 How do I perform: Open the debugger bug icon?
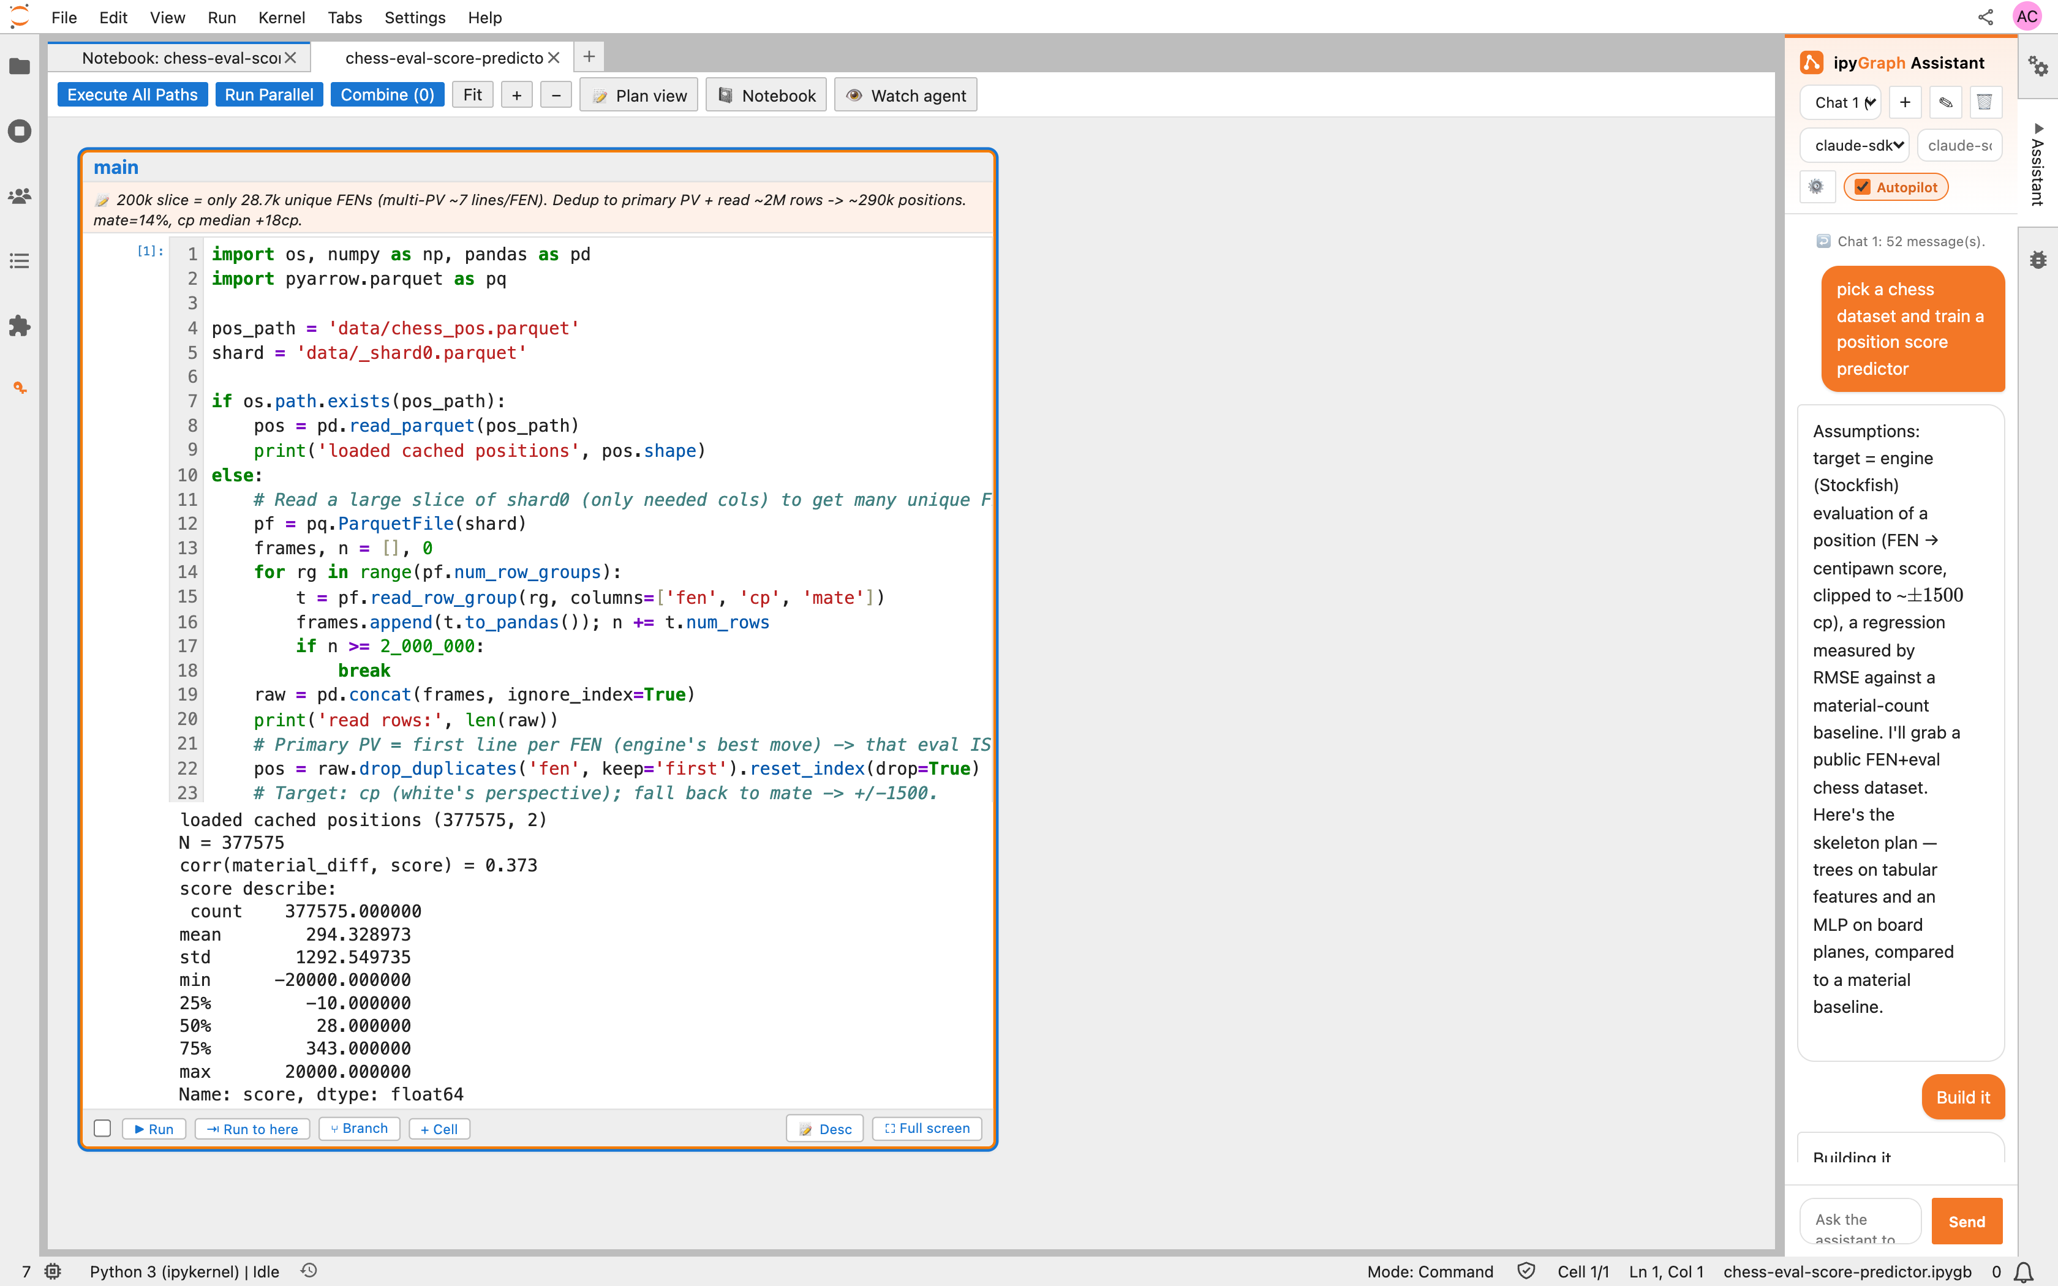(x=2038, y=260)
